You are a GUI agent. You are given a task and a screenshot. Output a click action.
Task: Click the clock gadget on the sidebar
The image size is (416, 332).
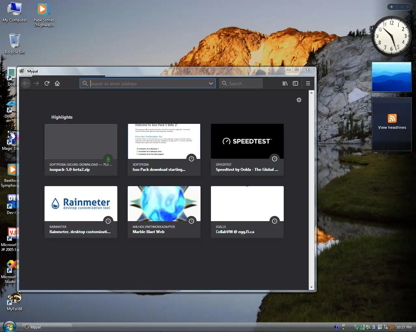click(x=391, y=36)
